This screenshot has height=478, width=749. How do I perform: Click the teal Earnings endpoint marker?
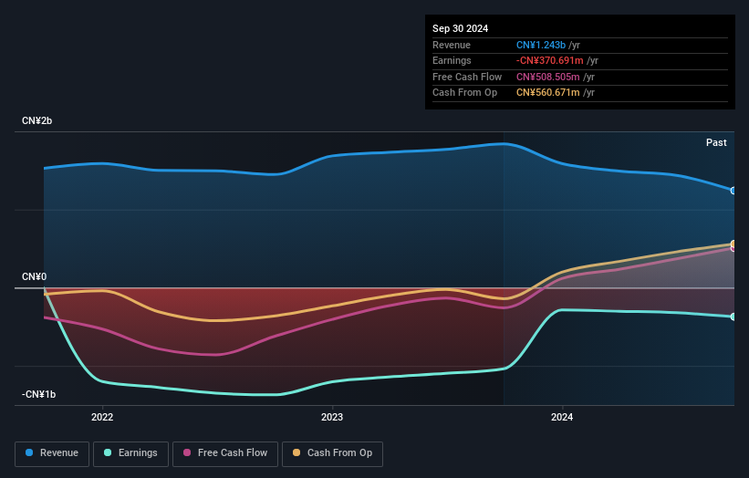[x=733, y=317]
